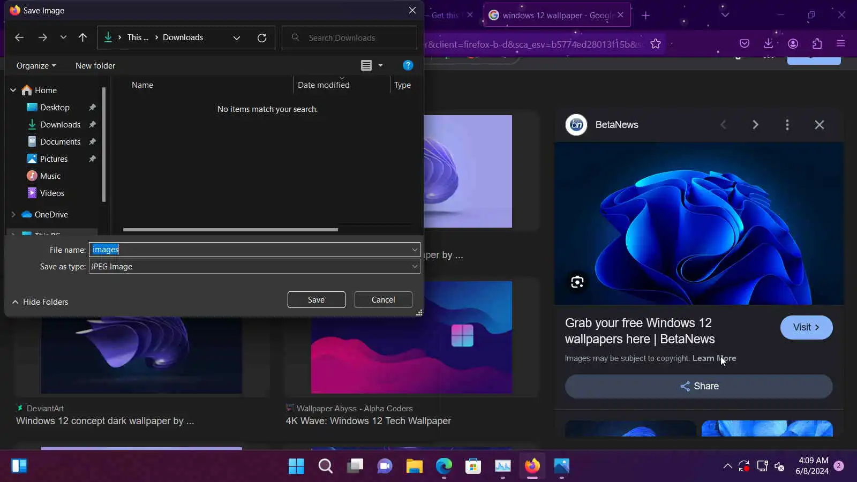
Task: Select the blue Windows 12 wallpaper preview
Action: [699, 223]
